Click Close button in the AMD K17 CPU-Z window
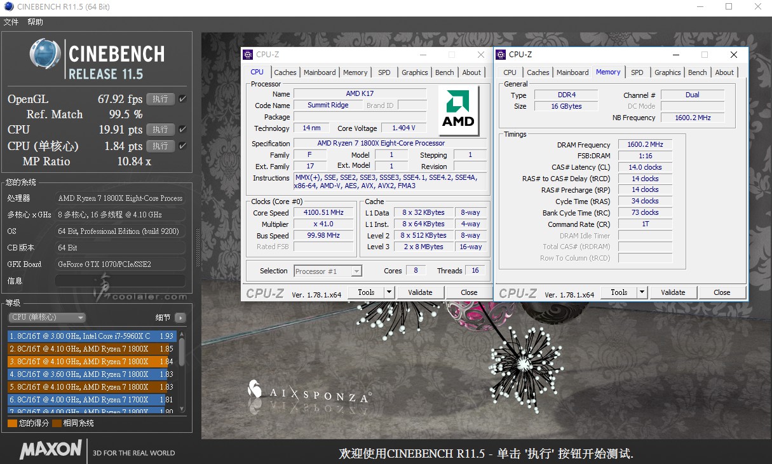This screenshot has width=772, height=464. (469, 292)
